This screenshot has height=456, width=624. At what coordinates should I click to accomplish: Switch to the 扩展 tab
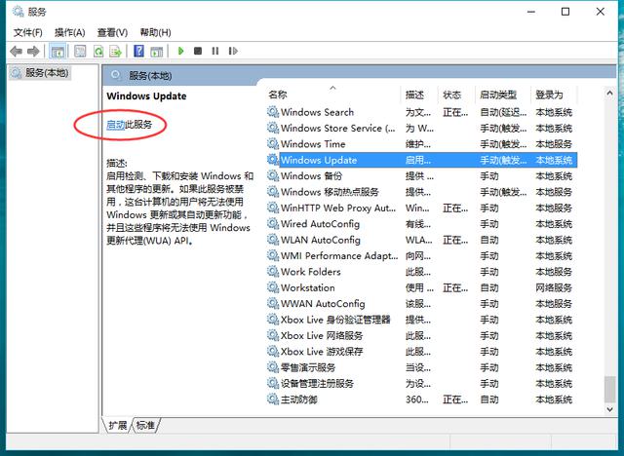(117, 426)
